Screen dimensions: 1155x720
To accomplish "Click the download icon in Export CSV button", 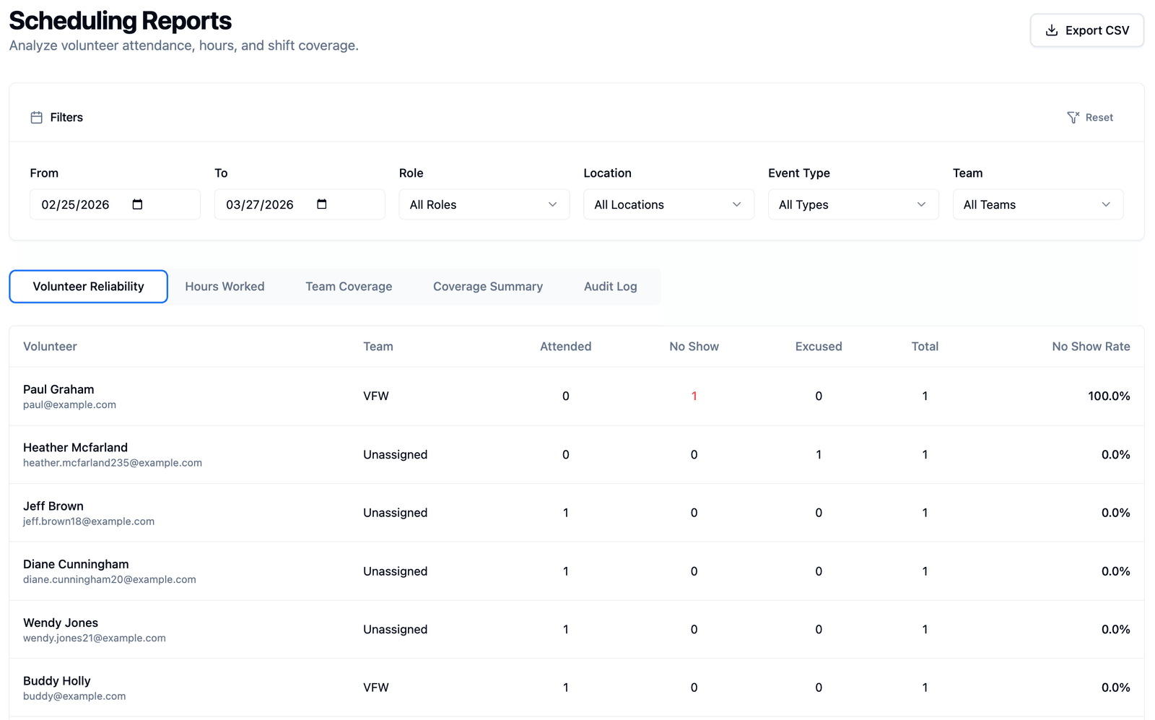I will [1051, 30].
